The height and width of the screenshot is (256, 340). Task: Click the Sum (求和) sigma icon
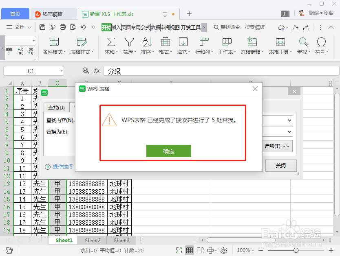(x=111, y=42)
